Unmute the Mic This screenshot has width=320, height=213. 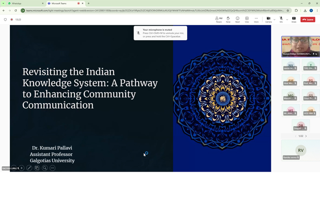pyautogui.click(x=281, y=20)
